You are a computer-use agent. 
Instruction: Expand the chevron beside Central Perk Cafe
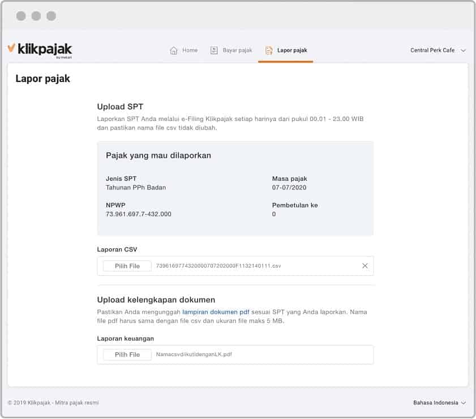pyautogui.click(x=463, y=50)
